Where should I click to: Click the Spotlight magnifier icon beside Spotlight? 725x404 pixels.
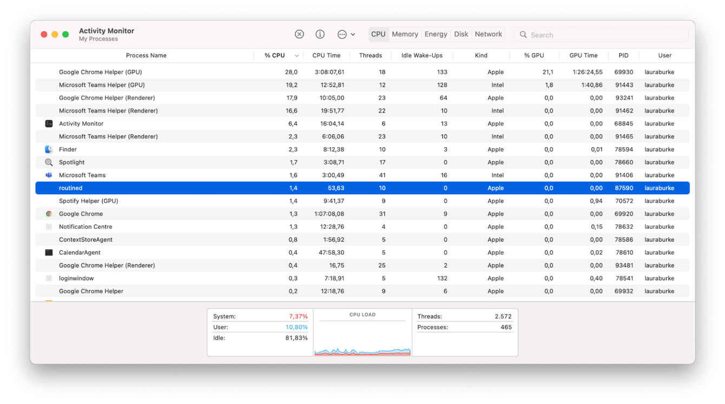49,162
